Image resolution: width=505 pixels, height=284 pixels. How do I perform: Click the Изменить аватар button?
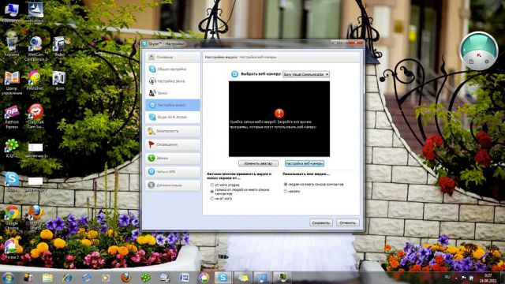pyautogui.click(x=258, y=163)
